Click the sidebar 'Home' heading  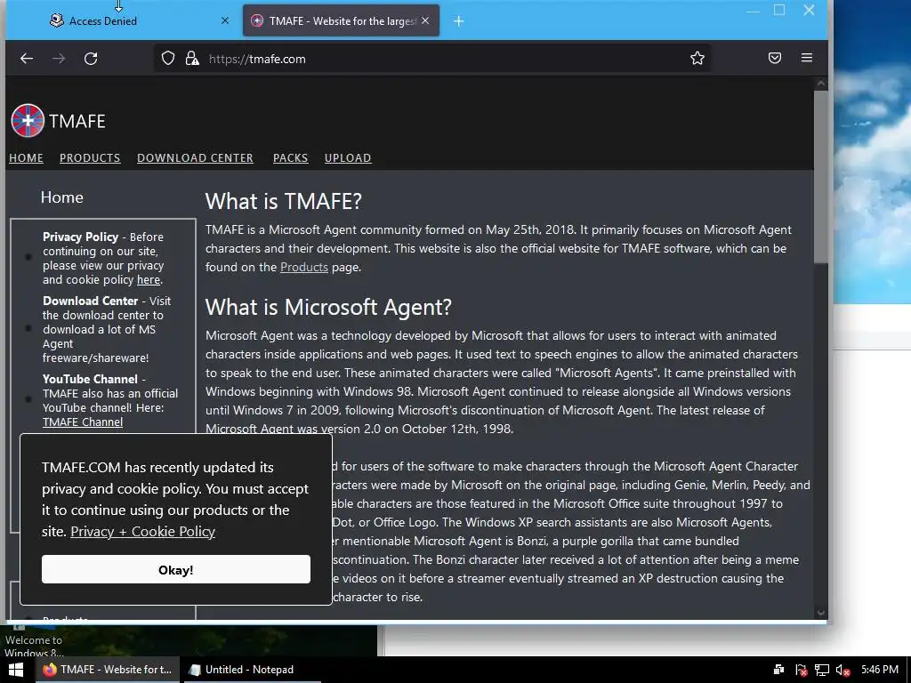pyautogui.click(x=61, y=197)
